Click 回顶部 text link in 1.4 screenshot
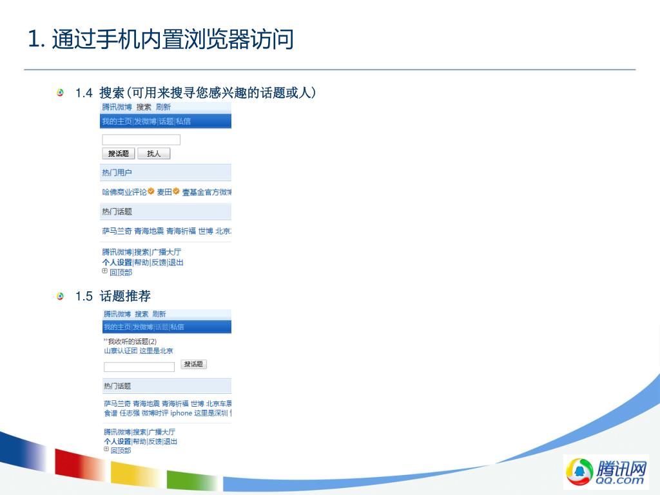Screen dimensions: 660x495 pyautogui.click(x=121, y=273)
